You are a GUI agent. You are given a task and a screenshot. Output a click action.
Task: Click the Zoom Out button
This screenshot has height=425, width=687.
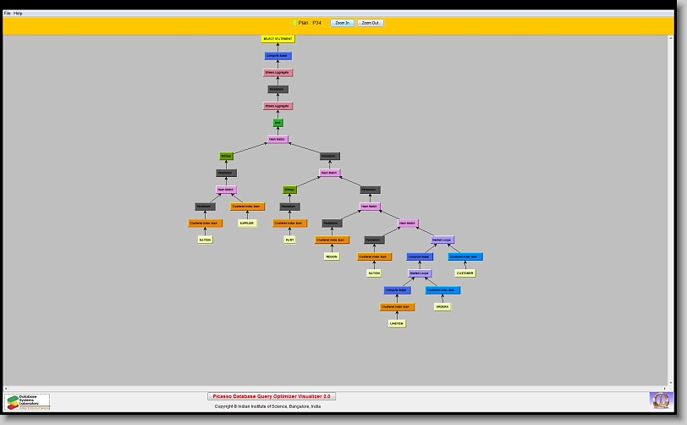(x=370, y=23)
